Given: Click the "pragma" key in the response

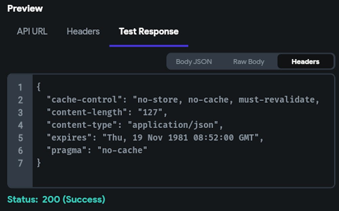Looking at the screenshot, I should pos(67,150).
